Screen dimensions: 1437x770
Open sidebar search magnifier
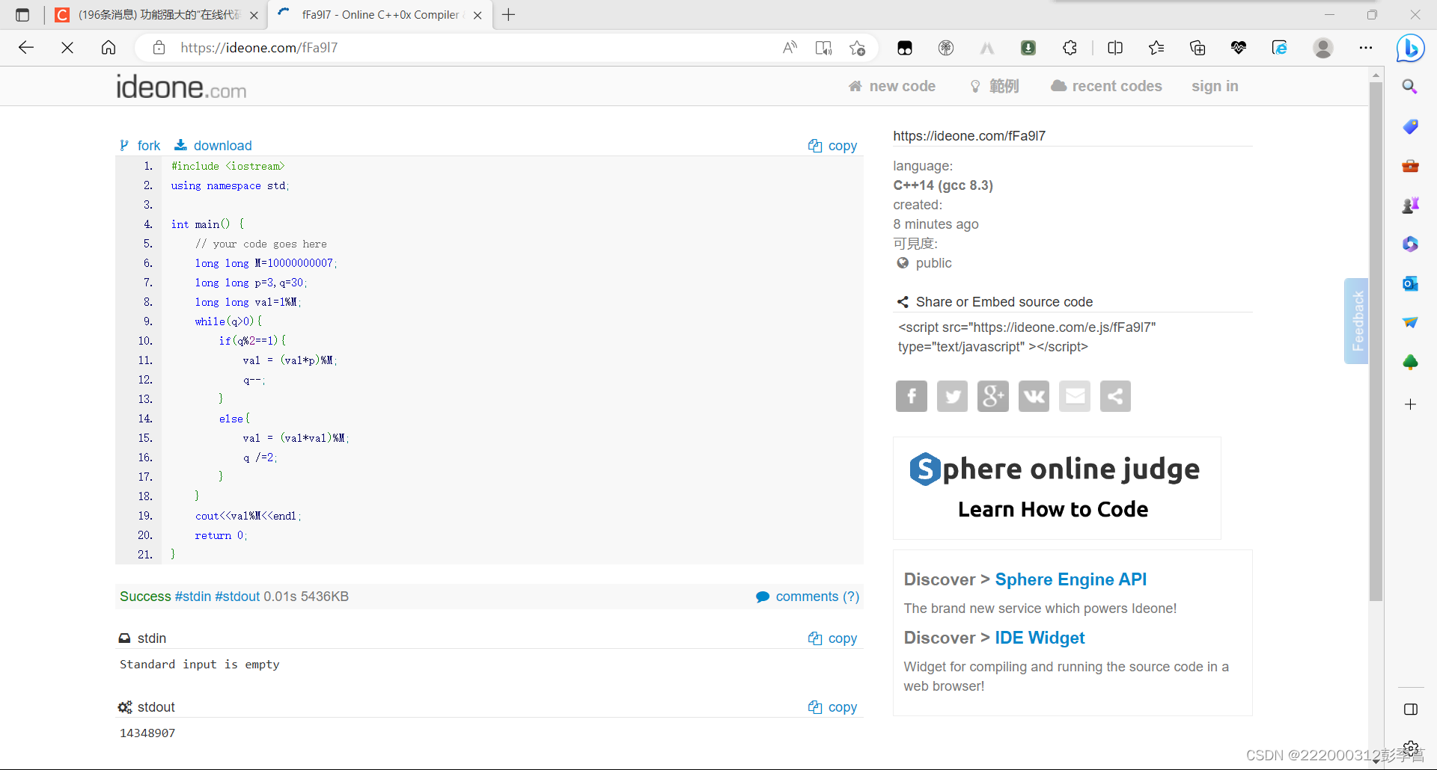(1410, 87)
